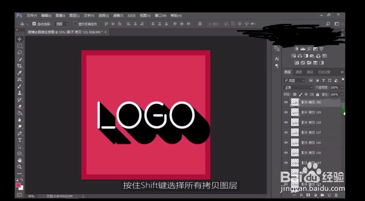The height and width of the screenshot is (201, 365).
Task: Select the Lasso tool
Action: (20, 52)
